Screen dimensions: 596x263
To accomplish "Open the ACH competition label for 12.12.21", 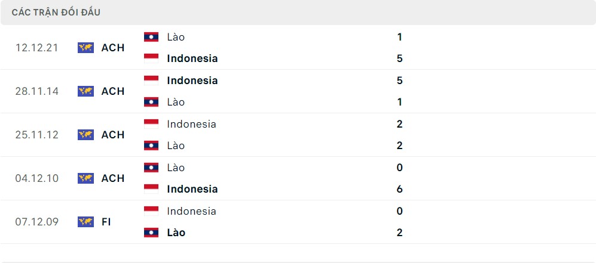I will [x=113, y=48].
